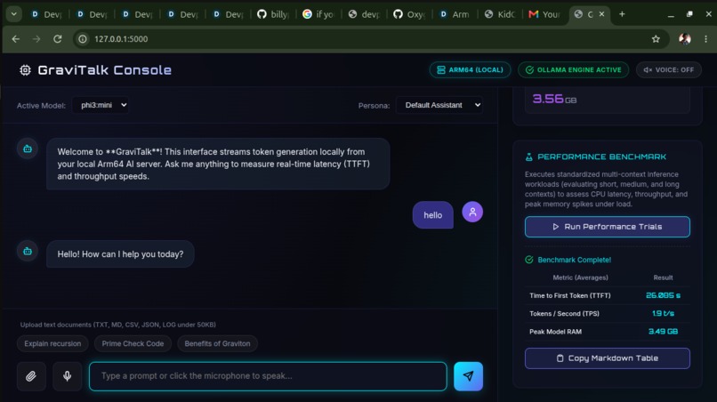
Task: Send the prompt with the paper plane button
Action: click(x=468, y=376)
